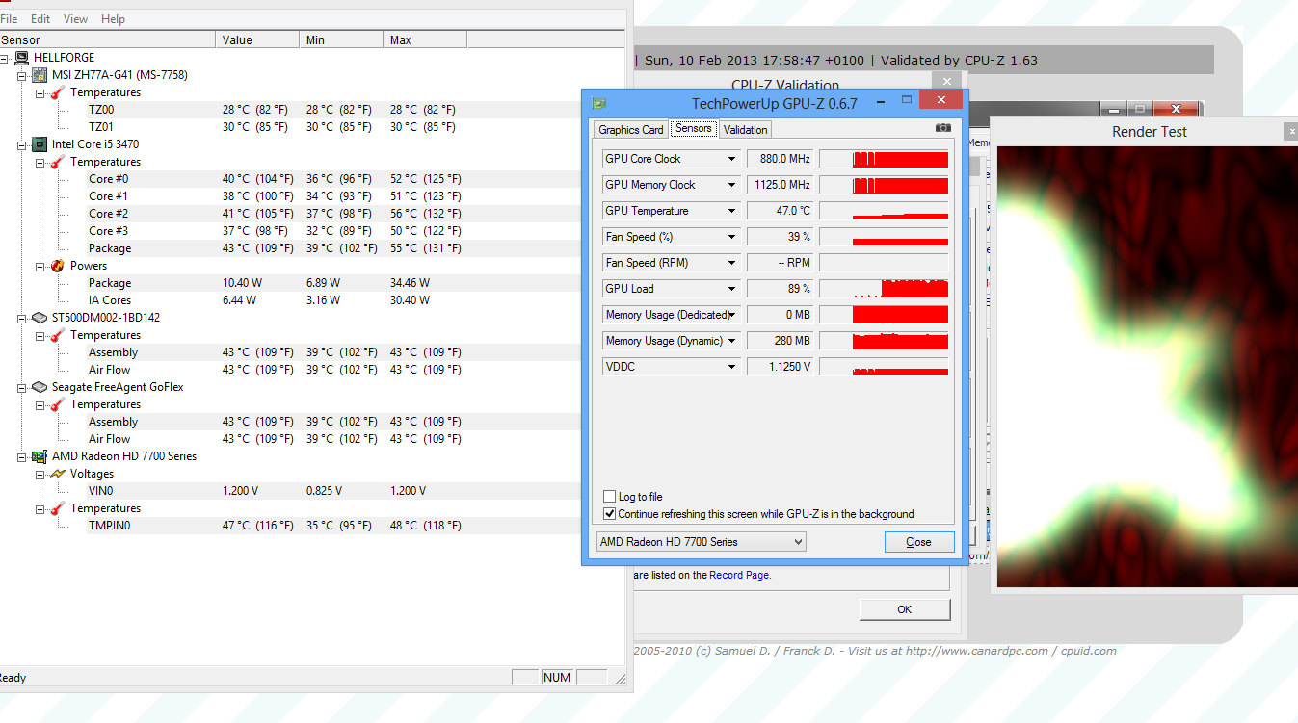The image size is (1298, 723).
Task: Click the 880.0 MHz core clock value
Action: [780, 159]
